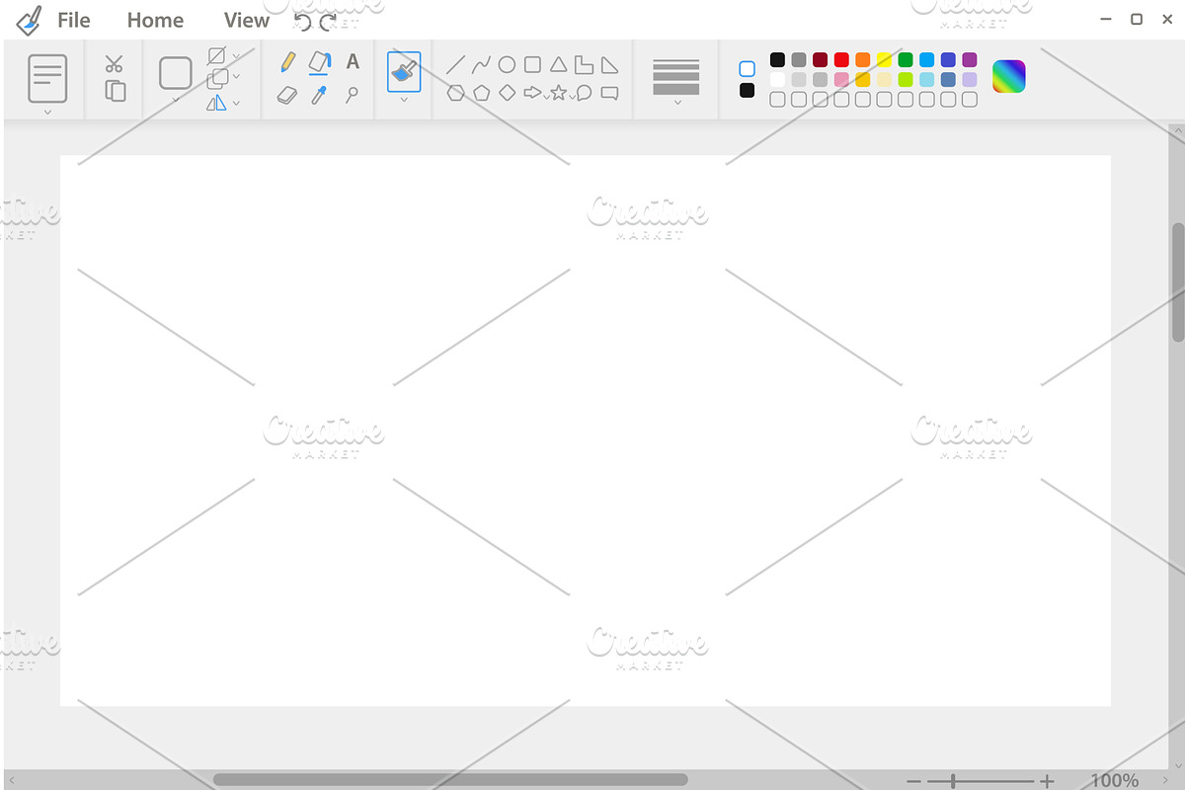Viewport: 1185px width, 790px height.
Task: Click the Paste clipboard icon
Action: point(47,78)
